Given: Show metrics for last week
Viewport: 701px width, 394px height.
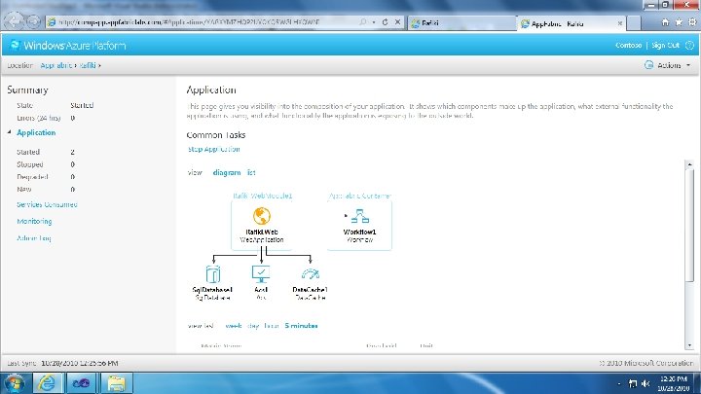Looking at the screenshot, I should pos(234,326).
